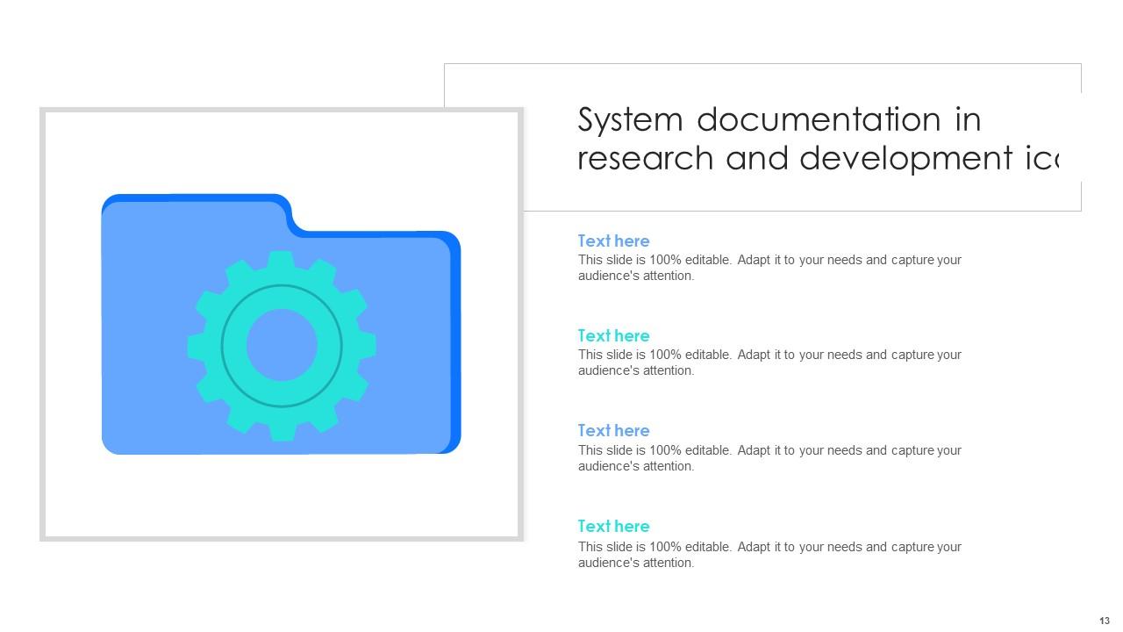
Task: Select the first blue 'Text here' heading
Action: [613, 241]
